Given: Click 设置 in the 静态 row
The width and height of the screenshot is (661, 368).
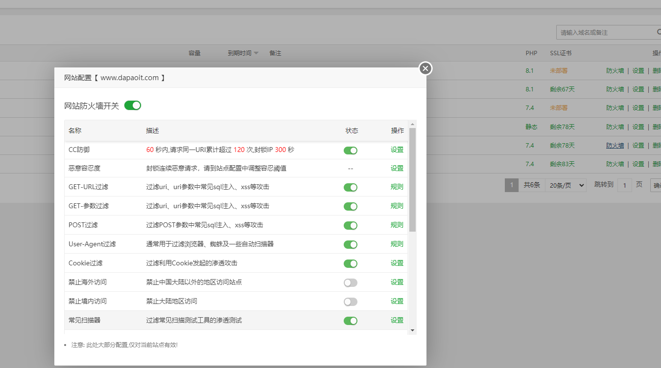Looking at the screenshot, I should [x=638, y=127].
